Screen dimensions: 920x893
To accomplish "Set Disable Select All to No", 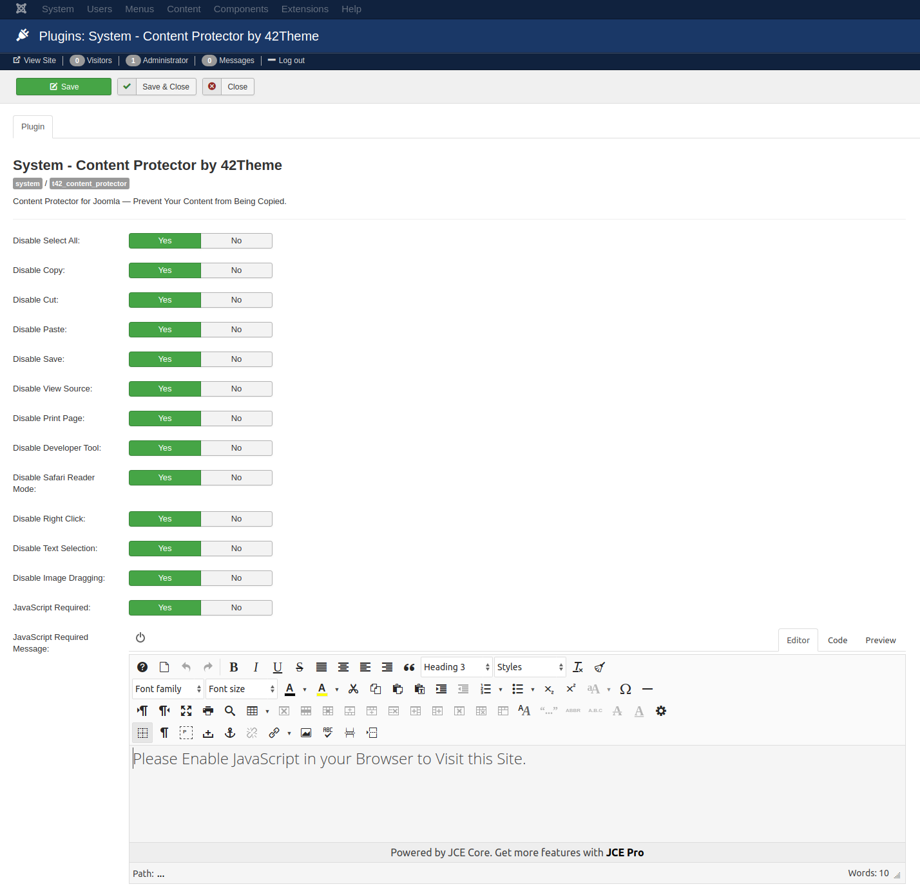I will tap(236, 241).
